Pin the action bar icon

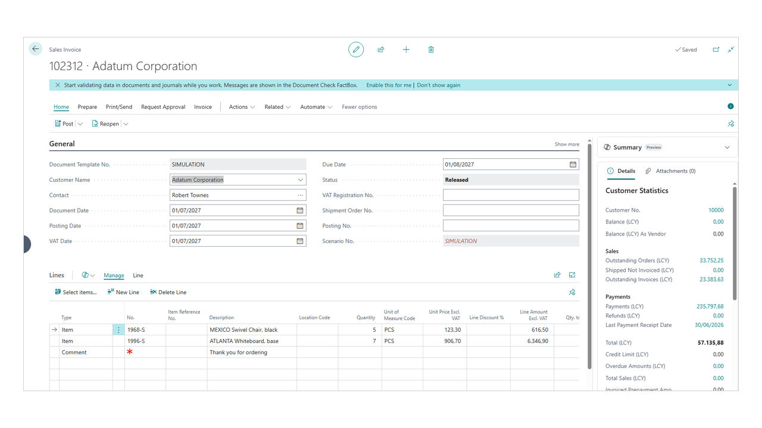[x=730, y=124]
